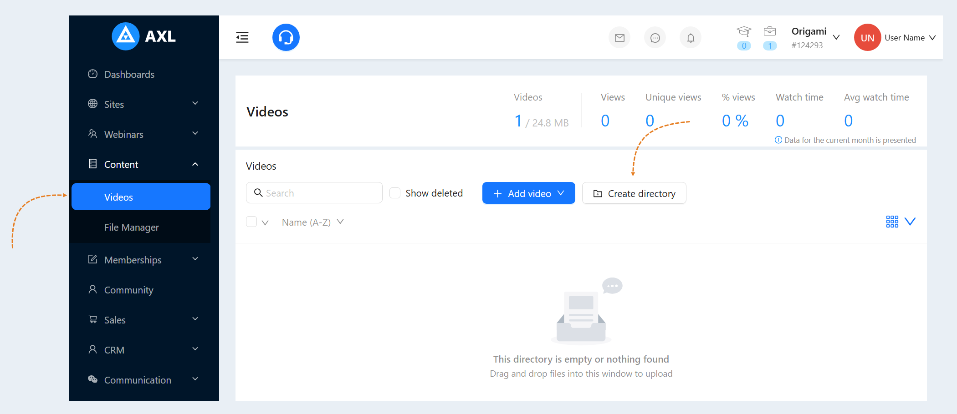Click the Dashboards gauge icon
Image resolution: width=957 pixels, height=414 pixels.
(92, 74)
